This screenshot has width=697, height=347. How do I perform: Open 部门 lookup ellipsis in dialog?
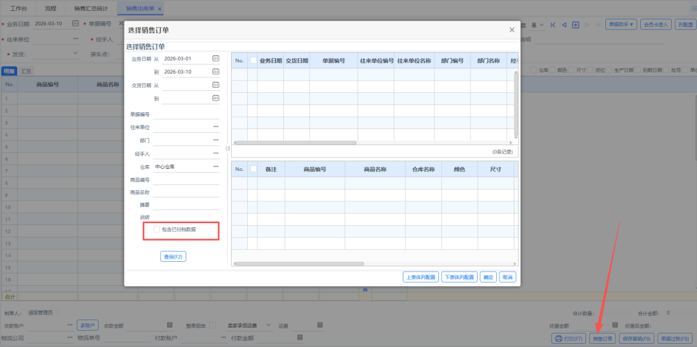point(216,140)
